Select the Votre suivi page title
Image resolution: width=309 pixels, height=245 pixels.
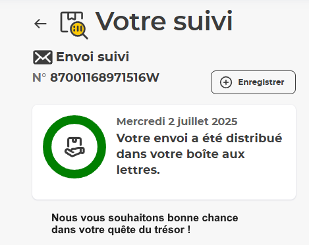click(x=164, y=21)
